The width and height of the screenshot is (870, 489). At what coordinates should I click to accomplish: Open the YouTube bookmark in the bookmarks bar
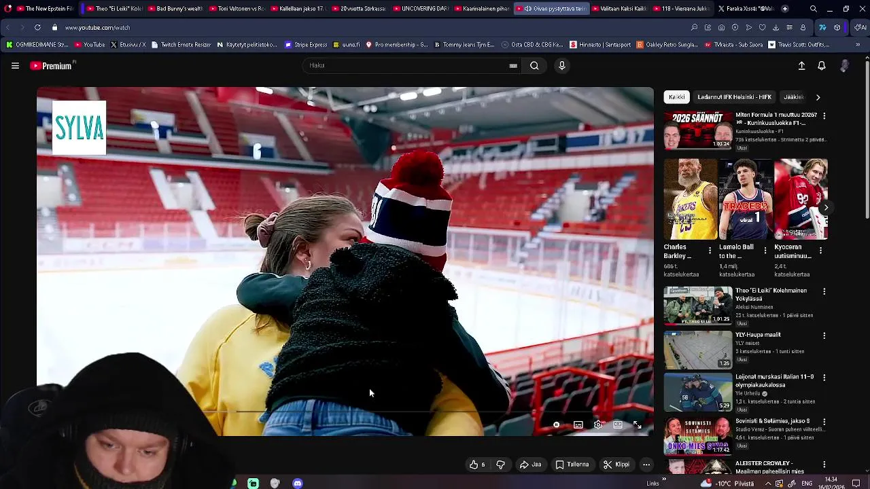(90, 45)
